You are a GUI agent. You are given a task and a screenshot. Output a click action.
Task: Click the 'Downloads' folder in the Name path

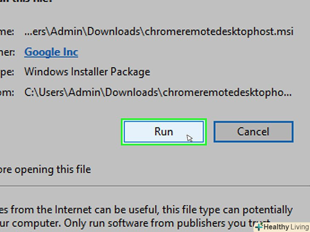[x=115, y=32]
